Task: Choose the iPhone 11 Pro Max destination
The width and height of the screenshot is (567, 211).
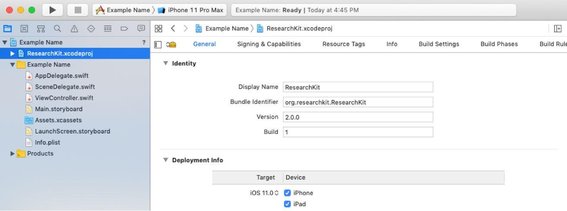Action: pos(191,10)
